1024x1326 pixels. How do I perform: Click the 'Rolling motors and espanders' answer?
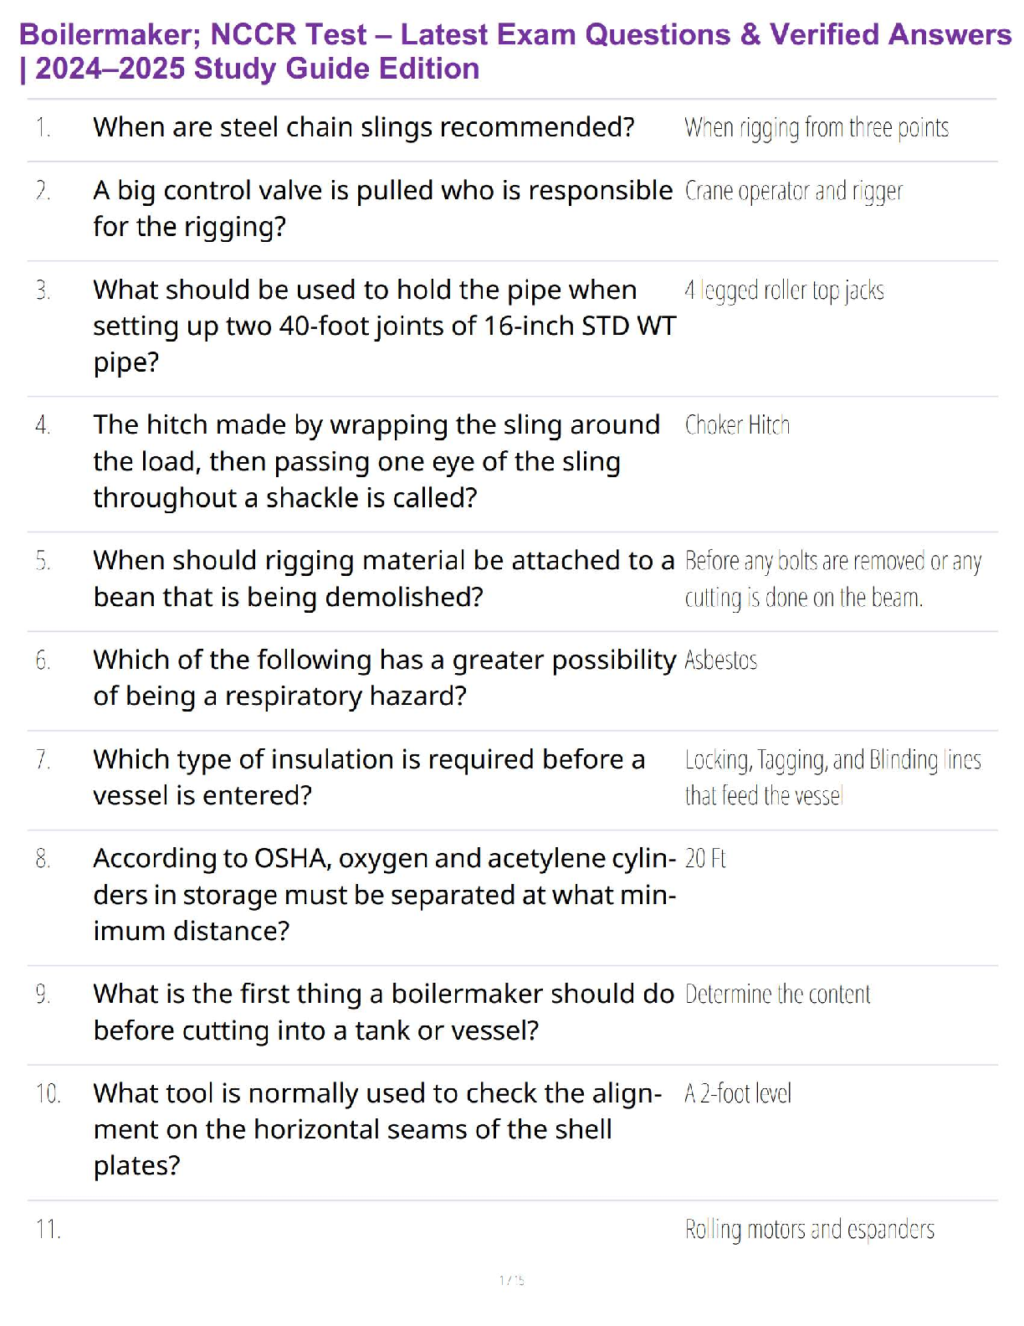809,1229
